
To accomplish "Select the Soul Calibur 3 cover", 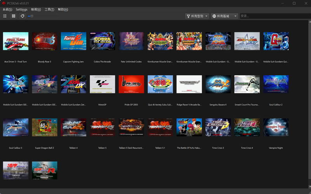I will pyautogui.click(x=16, y=127).
